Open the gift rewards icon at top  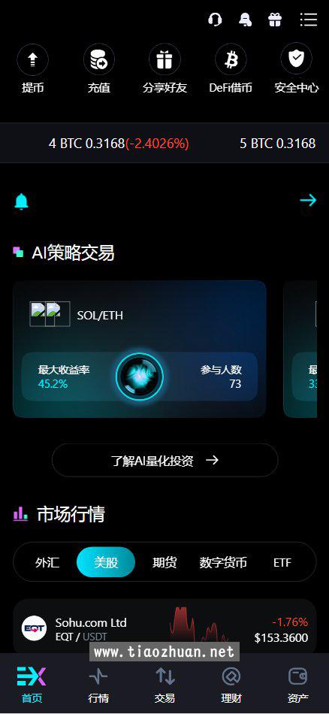[x=275, y=20]
